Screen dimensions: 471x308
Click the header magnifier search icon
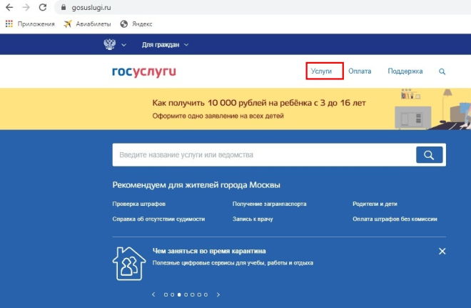[442, 71]
